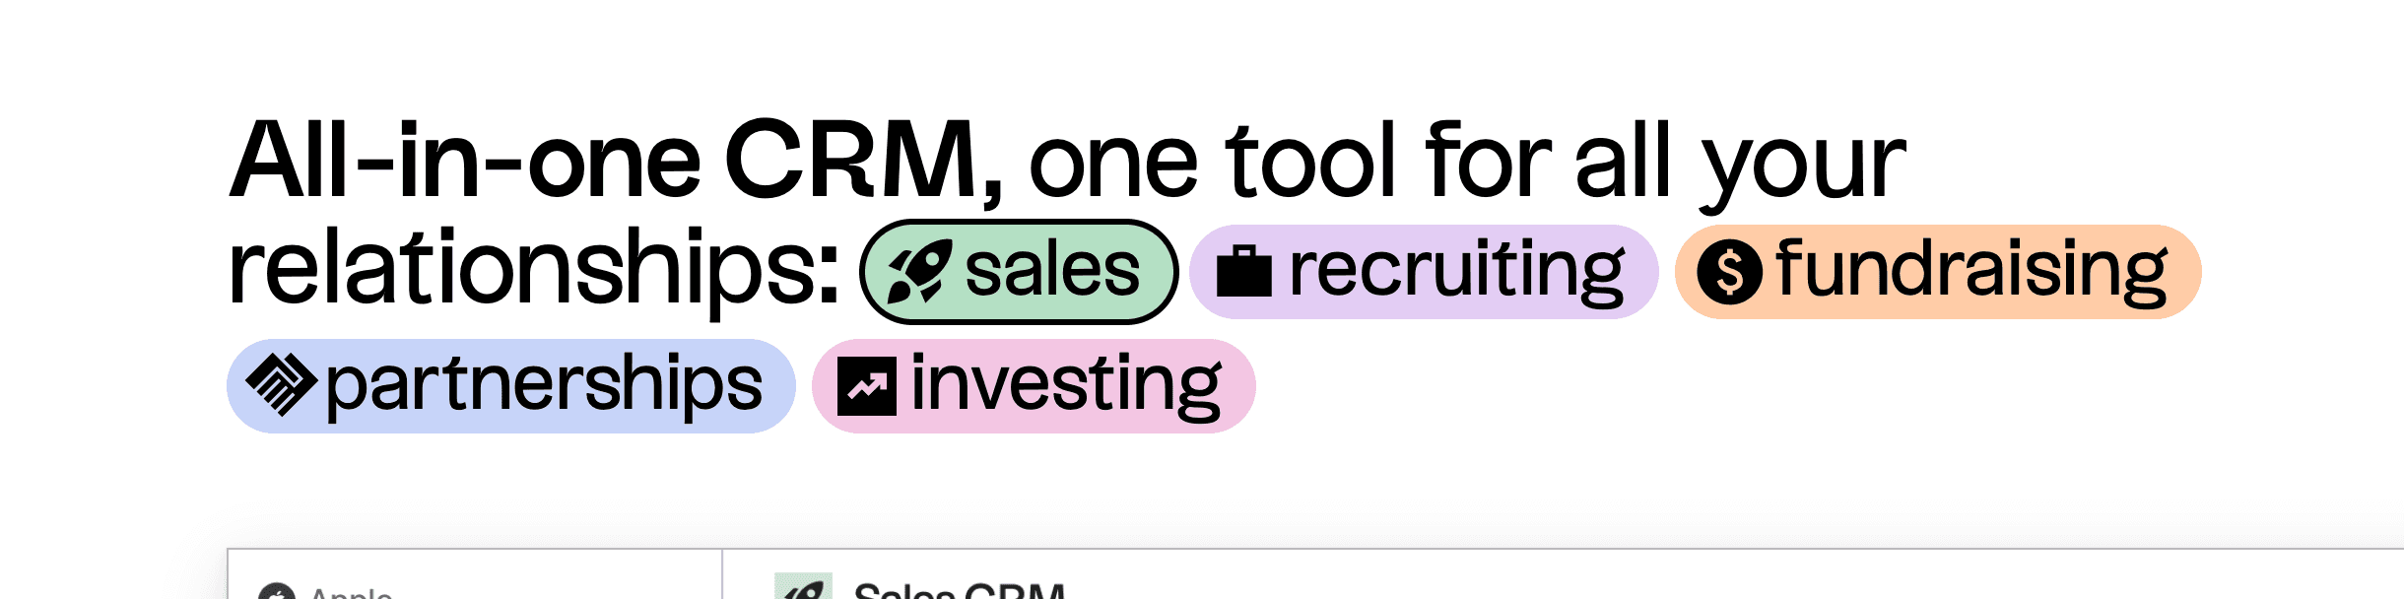Viewport: 2404px width, 599px height.
Task: Click the rocket icon in sales pill
Action: pyautogui.click(x=918, y=272)
